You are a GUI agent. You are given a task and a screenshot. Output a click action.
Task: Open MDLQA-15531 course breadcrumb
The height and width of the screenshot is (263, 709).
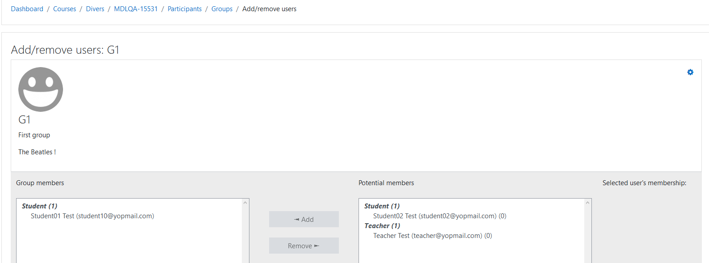click(x=136, y=9)
